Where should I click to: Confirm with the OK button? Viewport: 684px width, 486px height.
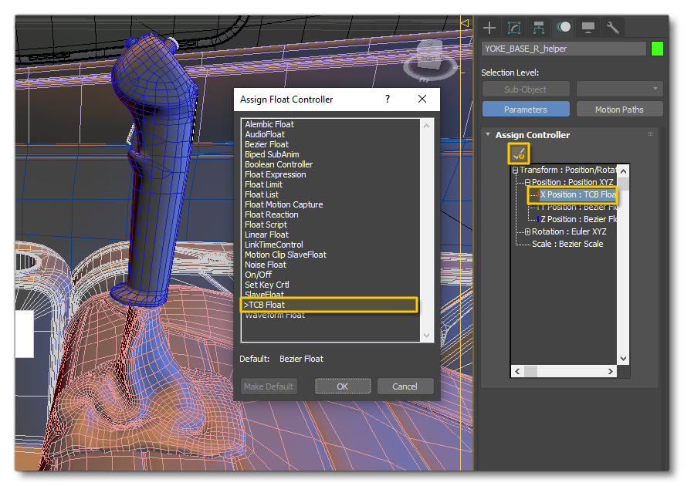pyautogui.click(x=342, y=386)
